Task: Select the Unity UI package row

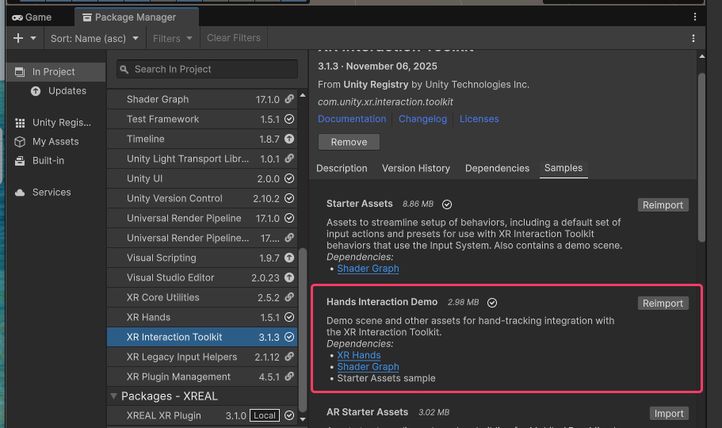Action: (x=202, y=178)
